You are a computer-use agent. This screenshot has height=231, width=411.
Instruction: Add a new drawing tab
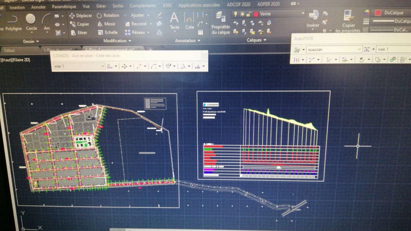coord(150,49)
